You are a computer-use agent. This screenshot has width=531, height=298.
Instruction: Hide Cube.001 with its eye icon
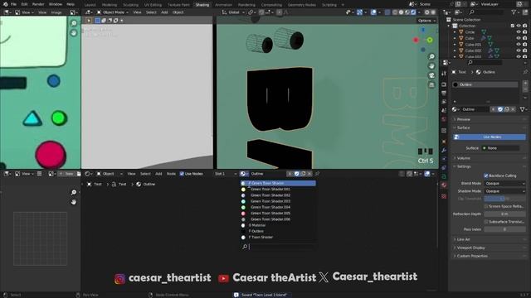click(518, 44)
